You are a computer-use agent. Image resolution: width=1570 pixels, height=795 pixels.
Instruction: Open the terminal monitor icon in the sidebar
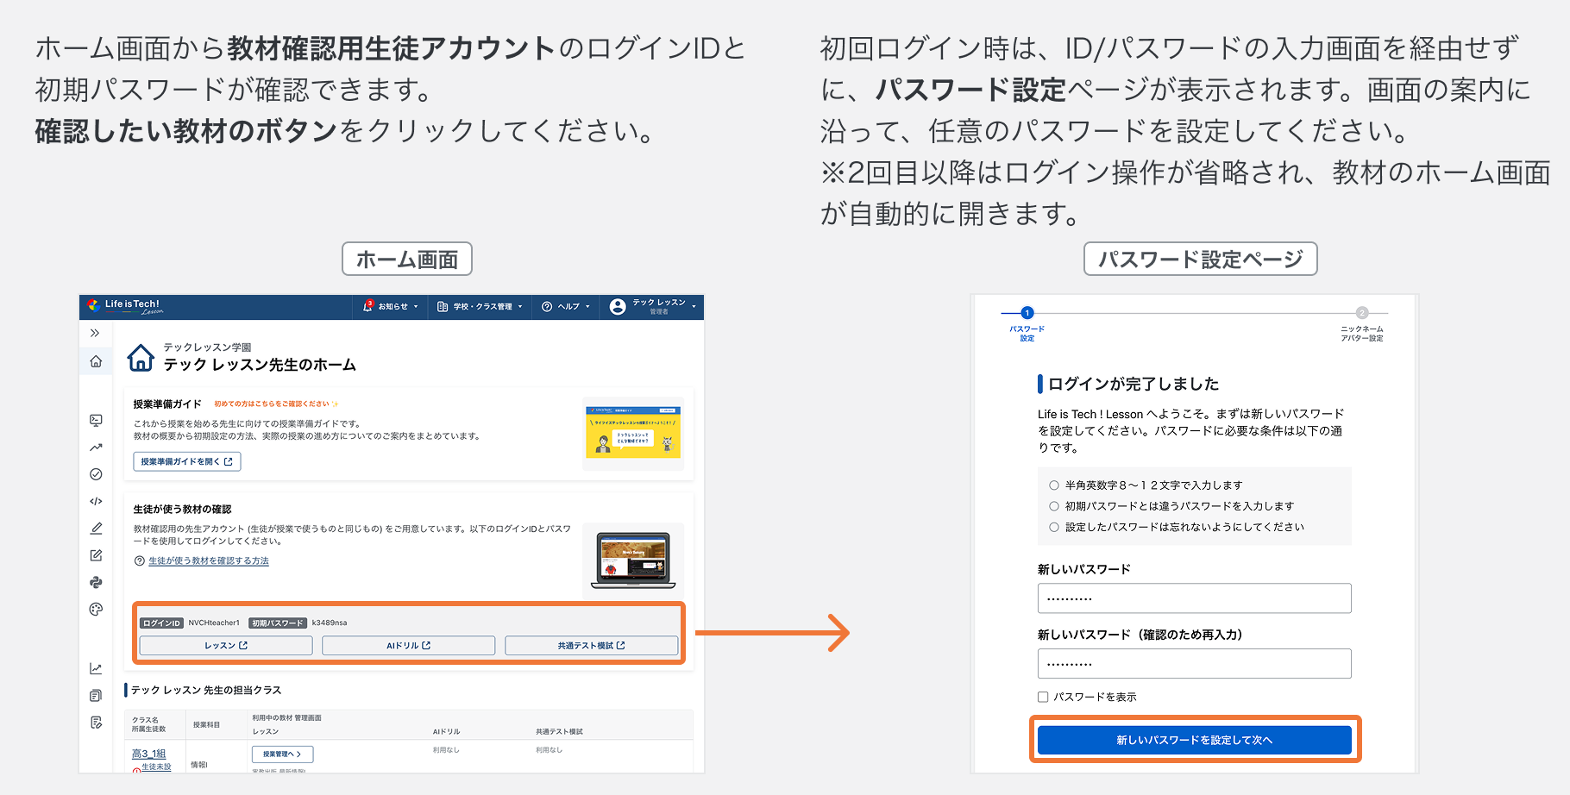pyautogui.click(x=96, y=420)
